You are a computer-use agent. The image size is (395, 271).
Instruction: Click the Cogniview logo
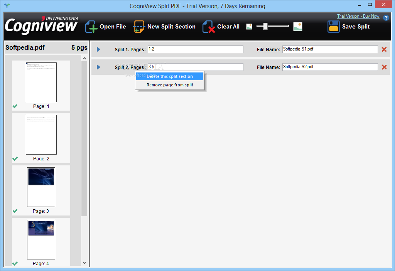(x=41, y=25)
